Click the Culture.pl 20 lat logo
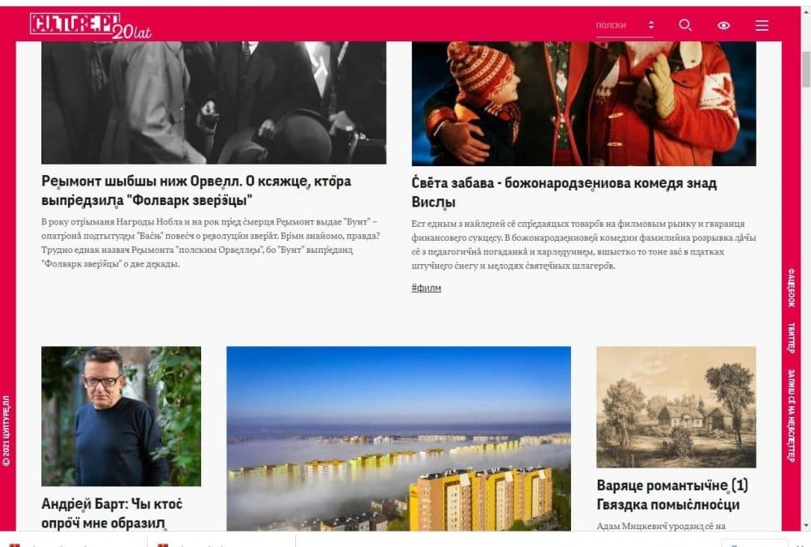This screenshot has width=811, height=547. tap(91, 26)
